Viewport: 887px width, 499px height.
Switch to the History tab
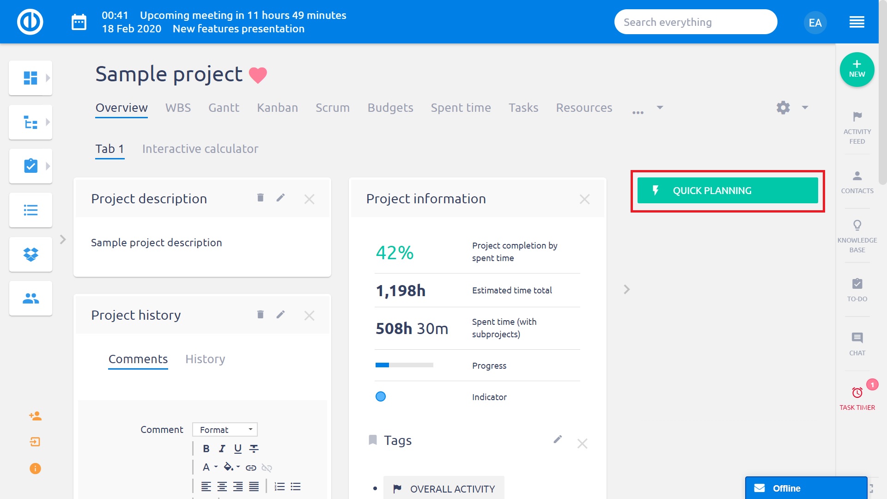click(205, 359)
